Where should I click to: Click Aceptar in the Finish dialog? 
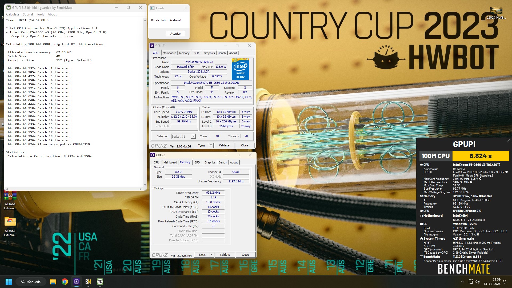[x=175, y=34]
